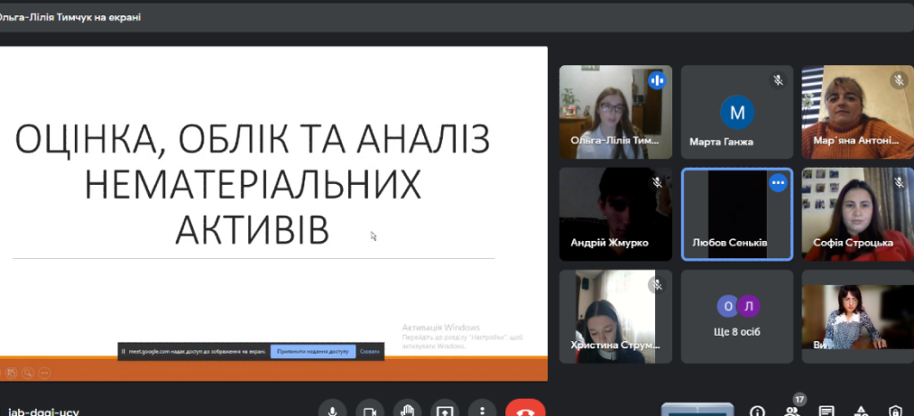Click the slide zoom magnifier icon
The height and width of the screenshot is (416, 914).
pyautogui.click(x=28, y=372)
